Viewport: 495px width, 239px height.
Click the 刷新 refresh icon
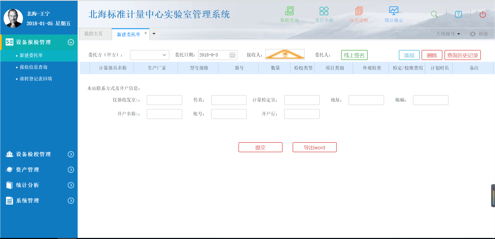(x=473, y=34)
